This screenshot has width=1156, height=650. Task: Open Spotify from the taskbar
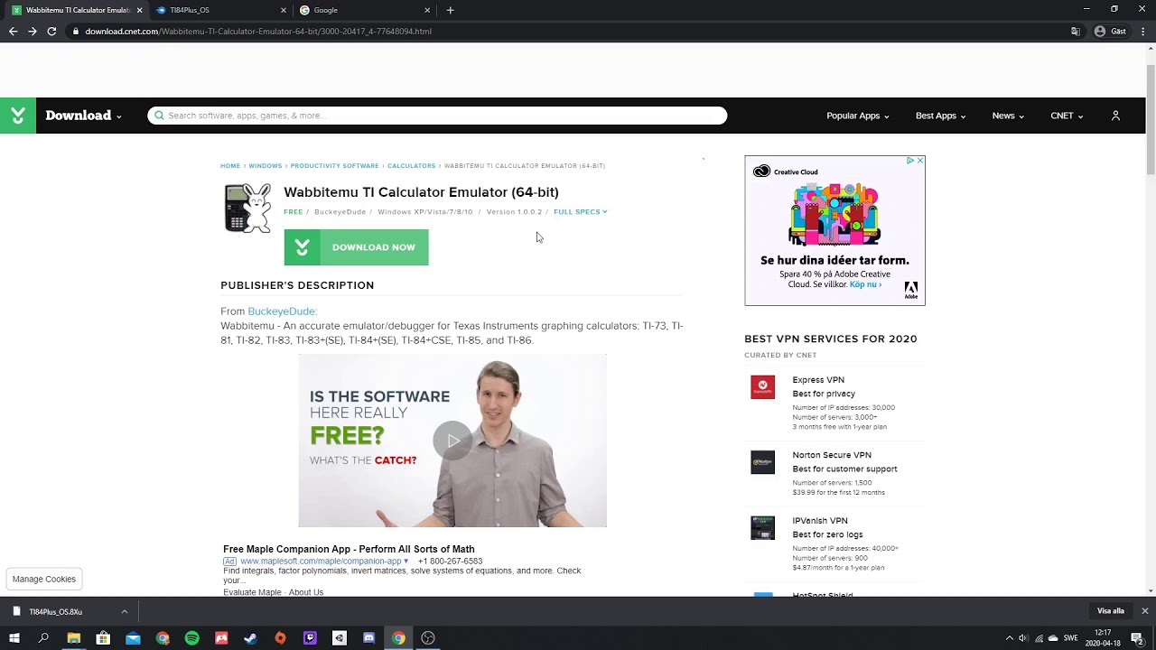pyautogui.click(x=191, y=637)
